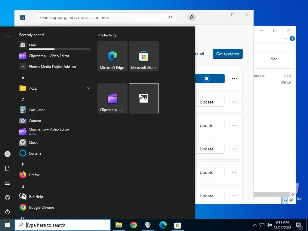Open Microsoft Store from the taskbar

click(177, 225)
